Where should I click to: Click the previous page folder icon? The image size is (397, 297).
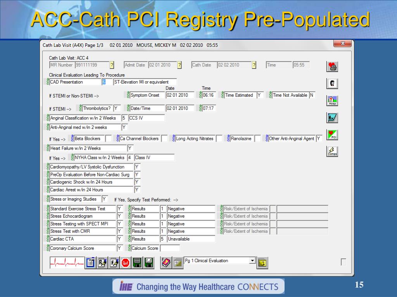(178, 263)
